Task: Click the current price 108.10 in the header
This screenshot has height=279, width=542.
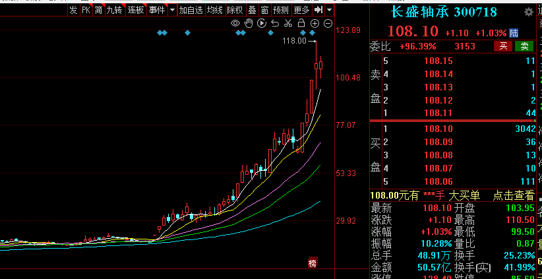Action: (x=413, y=32)
